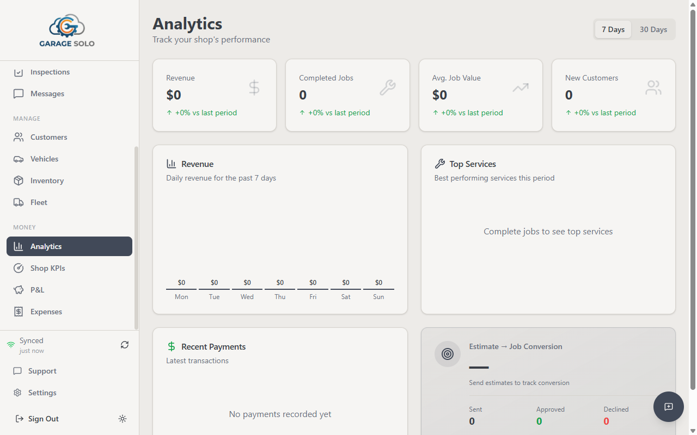Click the sidebar navigation scrollbar

[x=136, y=238]
